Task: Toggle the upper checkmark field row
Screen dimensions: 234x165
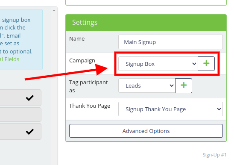Action: pos(20,98)
